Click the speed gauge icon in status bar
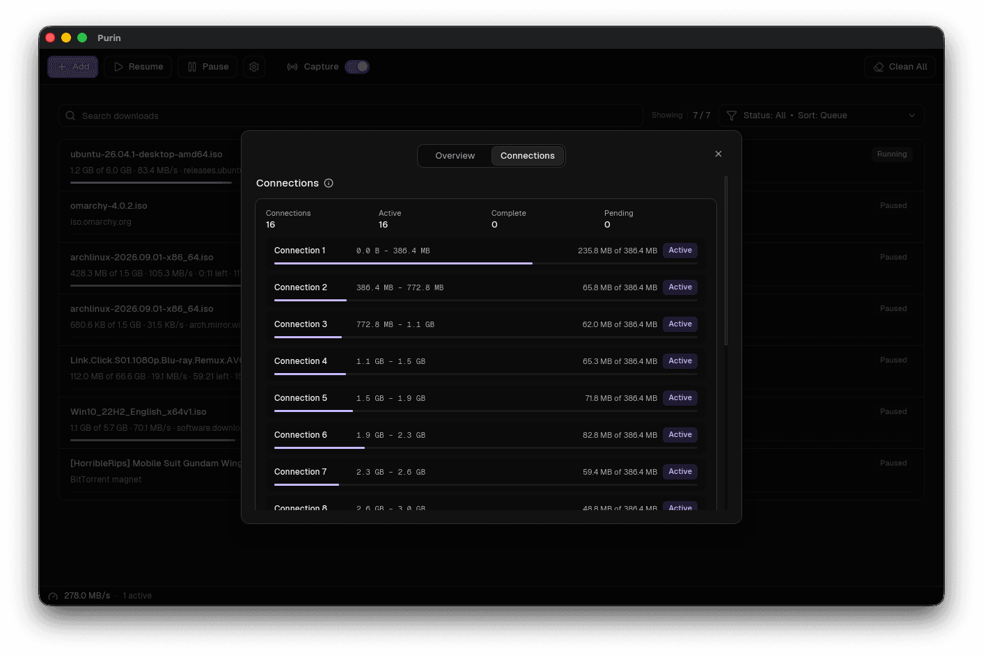 53,596
